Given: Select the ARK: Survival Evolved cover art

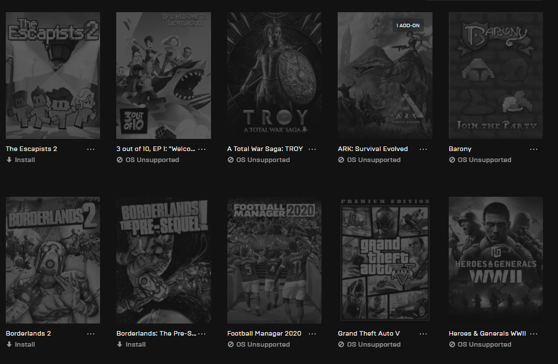Looking at the screenshot, I should (x=385, y=75).
